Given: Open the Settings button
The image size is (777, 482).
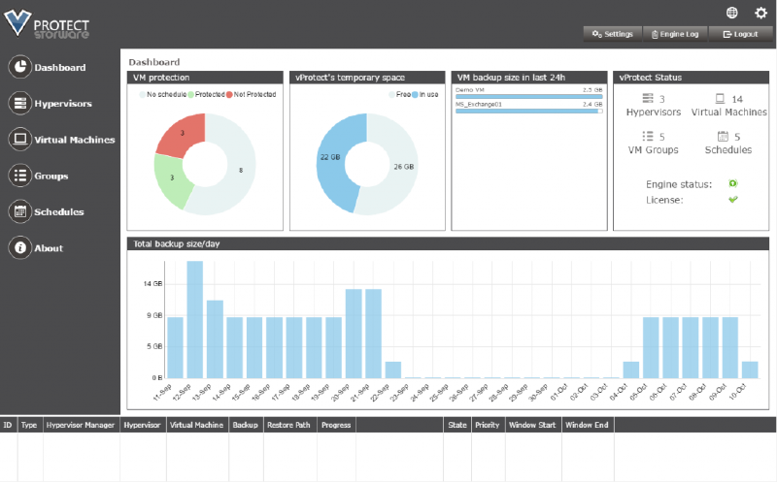Looking at the screenshot, I should [612, 34].
